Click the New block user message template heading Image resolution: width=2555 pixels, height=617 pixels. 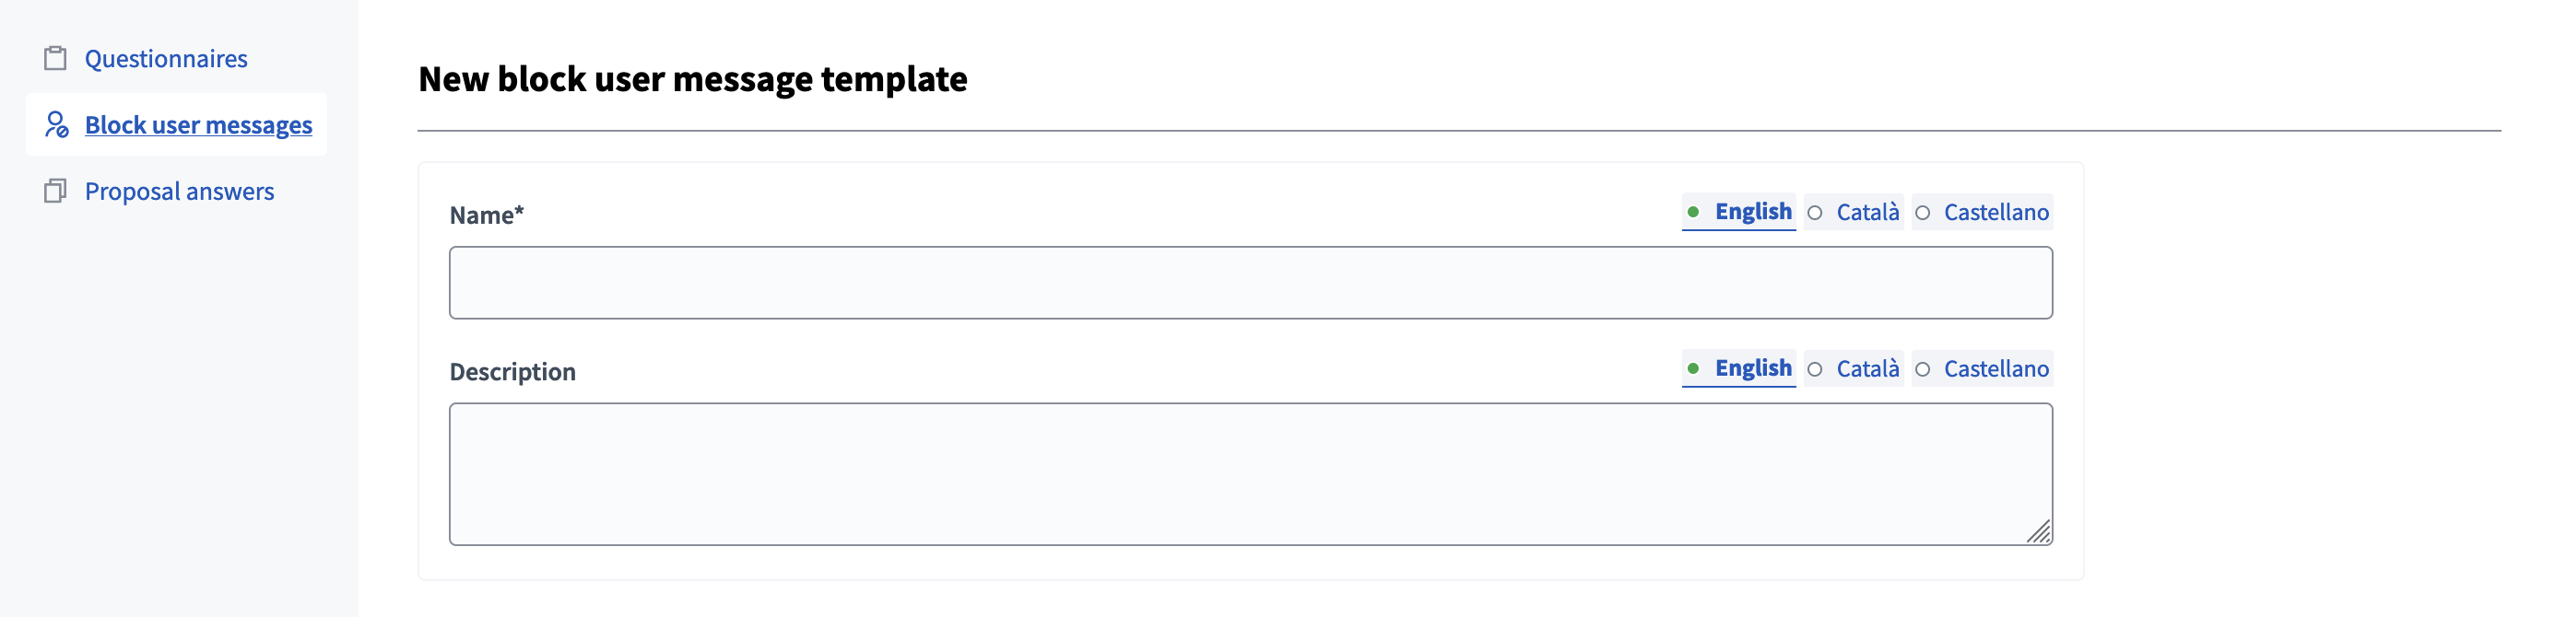tap(694, 79)
